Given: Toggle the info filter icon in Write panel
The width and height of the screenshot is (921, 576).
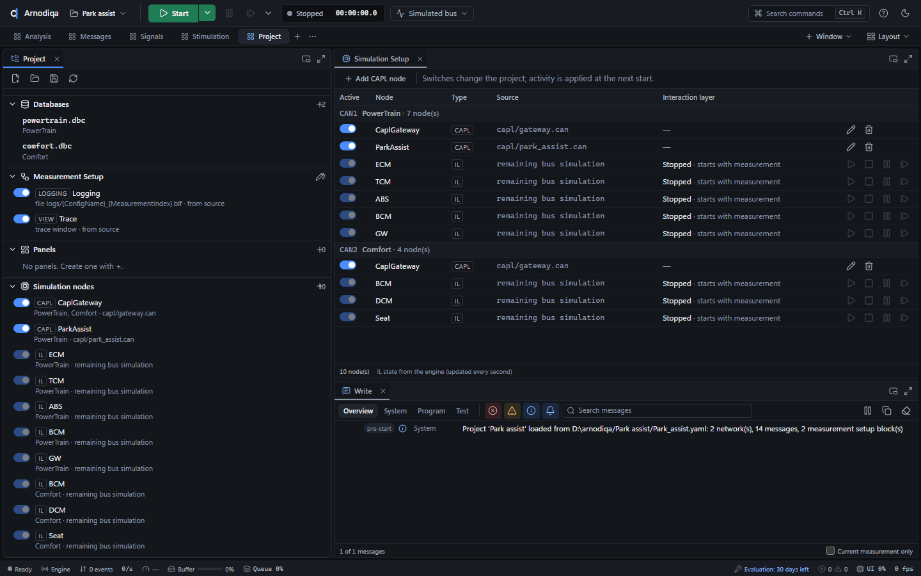Looking at the screenshot, I should point(531,411).
